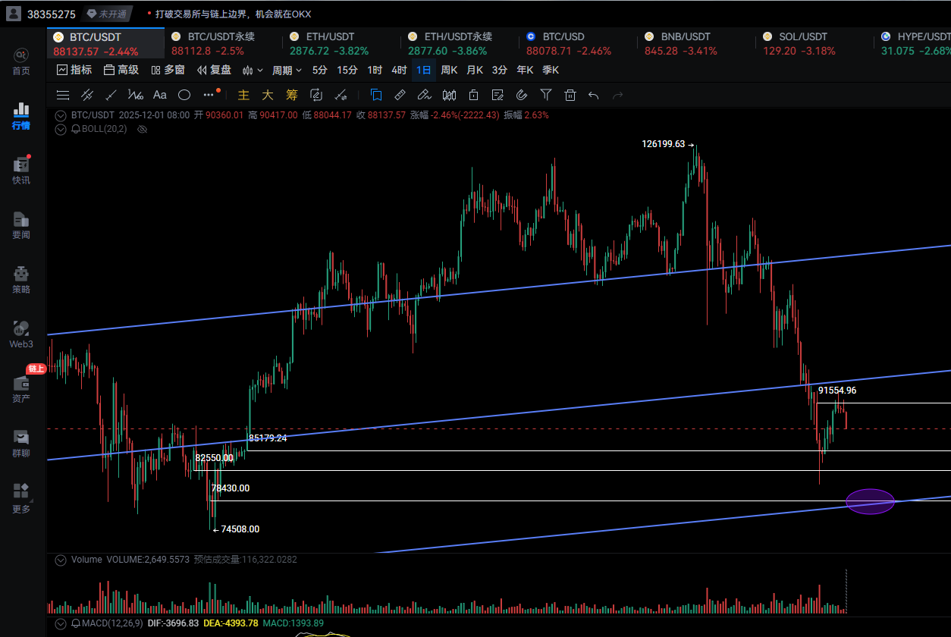Open Web3 section in left sidebar
Image resolution: width=951 pixels, height=637 pixels.
(x=21, y=334)
